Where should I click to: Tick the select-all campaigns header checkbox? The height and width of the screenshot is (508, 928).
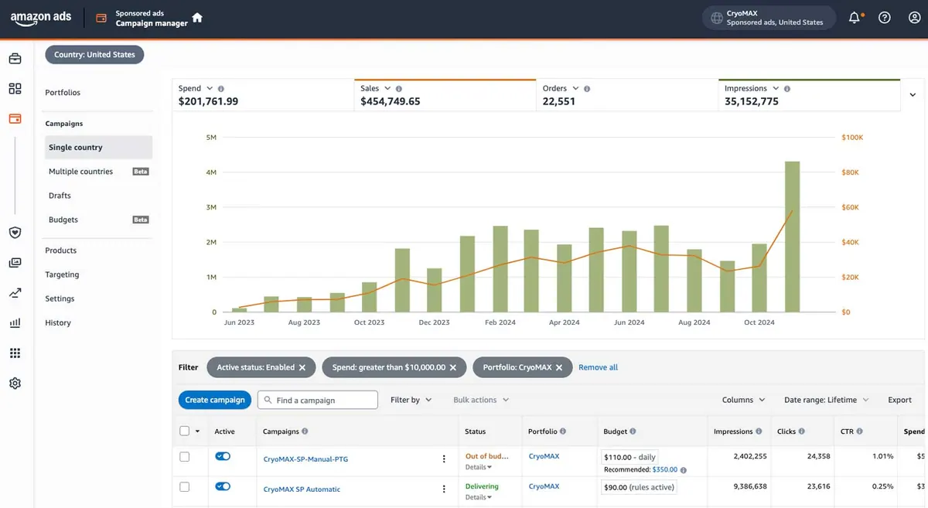(184, 431)
